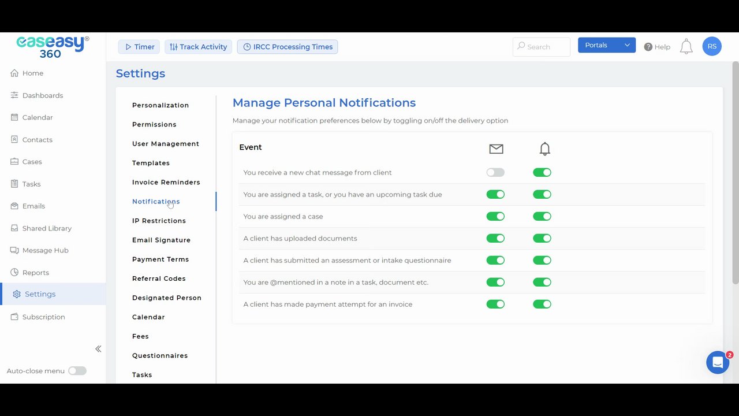Open the Email Signature settings section
Image resolution: width=739 pixels, height=416 pixels.
point(161,240)
